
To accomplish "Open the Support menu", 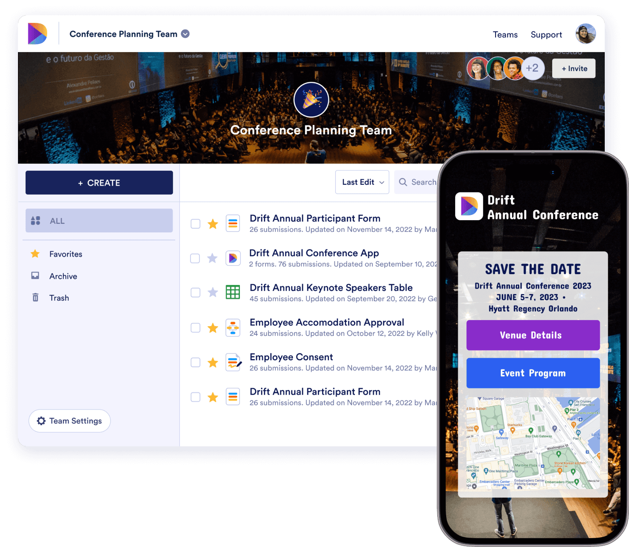I will [x=546, y=35].
